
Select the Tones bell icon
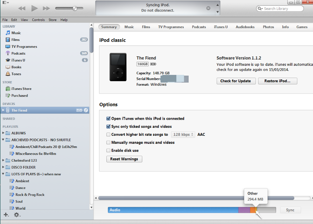tap(8, 74)
